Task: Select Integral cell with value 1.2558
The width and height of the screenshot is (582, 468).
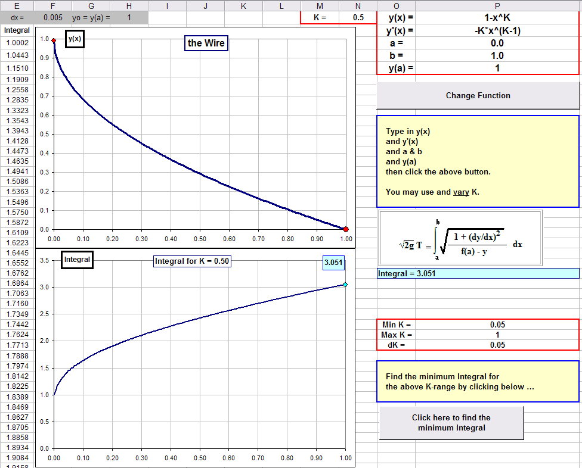Action: point(17,90)
